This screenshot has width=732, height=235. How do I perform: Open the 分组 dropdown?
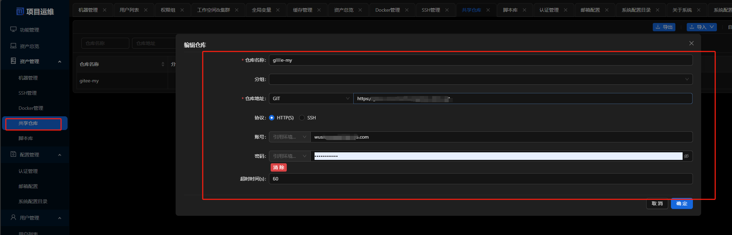pyautogui.click(x=481, y=79)
